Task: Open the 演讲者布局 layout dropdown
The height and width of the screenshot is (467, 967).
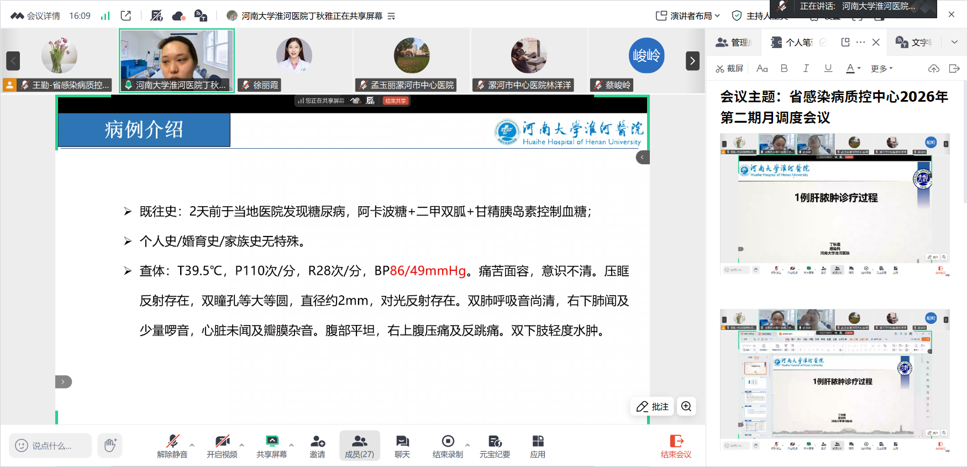Action: tap(687, 16)
